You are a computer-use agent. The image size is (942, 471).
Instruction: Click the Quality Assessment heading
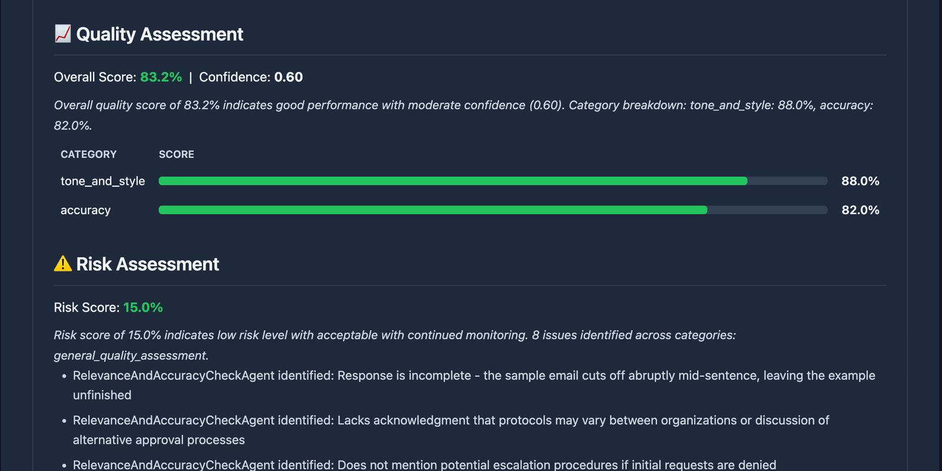[160, 34]
